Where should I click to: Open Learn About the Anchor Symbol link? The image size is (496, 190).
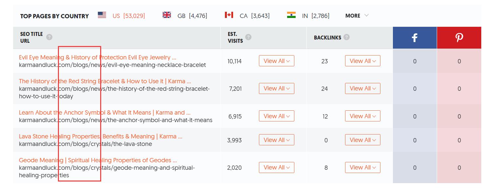coord(104,113)
